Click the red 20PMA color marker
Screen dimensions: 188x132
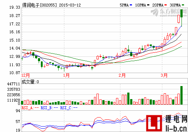166,5
